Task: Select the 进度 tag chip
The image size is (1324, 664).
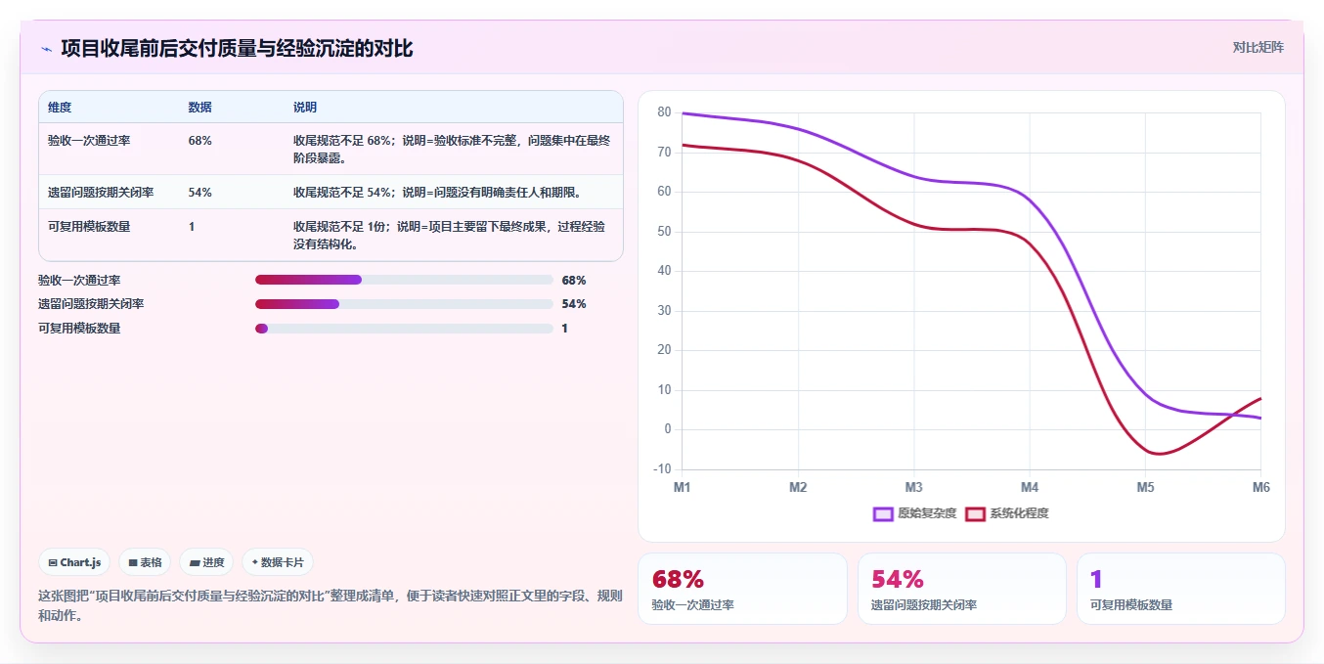Action: pos(206,562)
